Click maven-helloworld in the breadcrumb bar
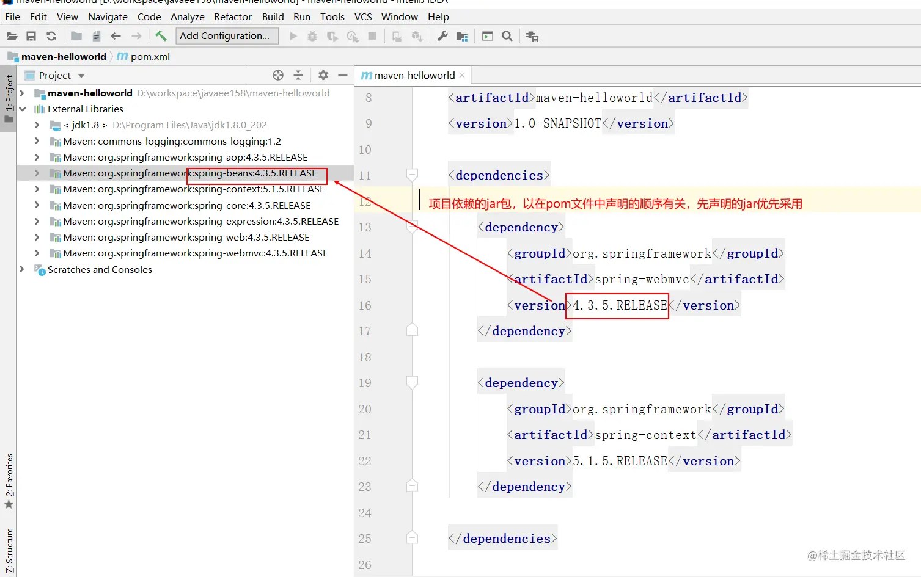This screenshot has height=577, width=921. (64, 56)
